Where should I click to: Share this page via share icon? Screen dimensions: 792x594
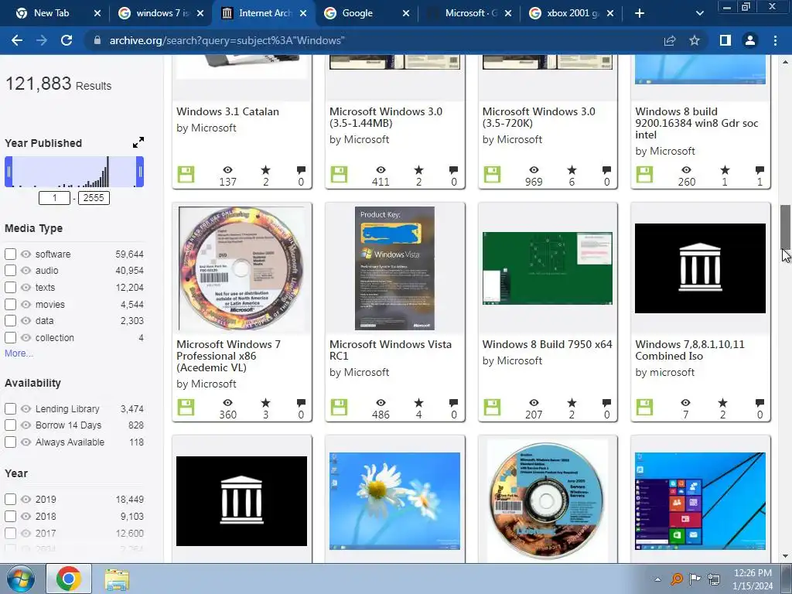pyautogui.click(x=670, y=40)
